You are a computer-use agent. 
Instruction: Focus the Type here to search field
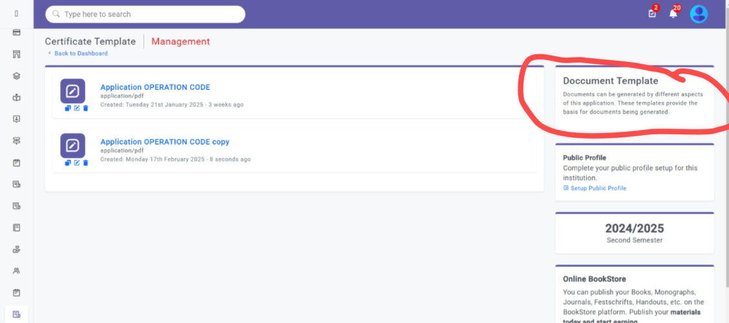click(x=145, y=14)
